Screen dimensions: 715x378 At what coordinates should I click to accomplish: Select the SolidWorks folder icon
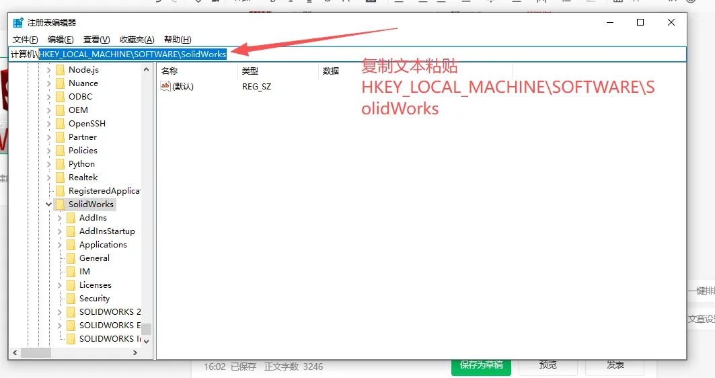(60, 204)
